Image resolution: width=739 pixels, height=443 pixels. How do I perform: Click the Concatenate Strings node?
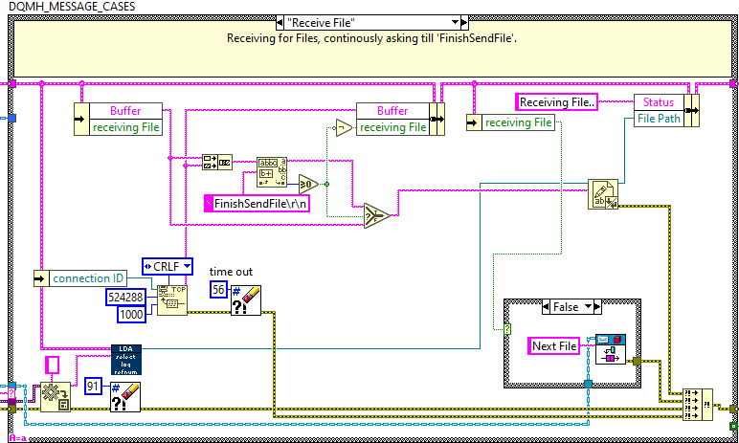point(216,162)
